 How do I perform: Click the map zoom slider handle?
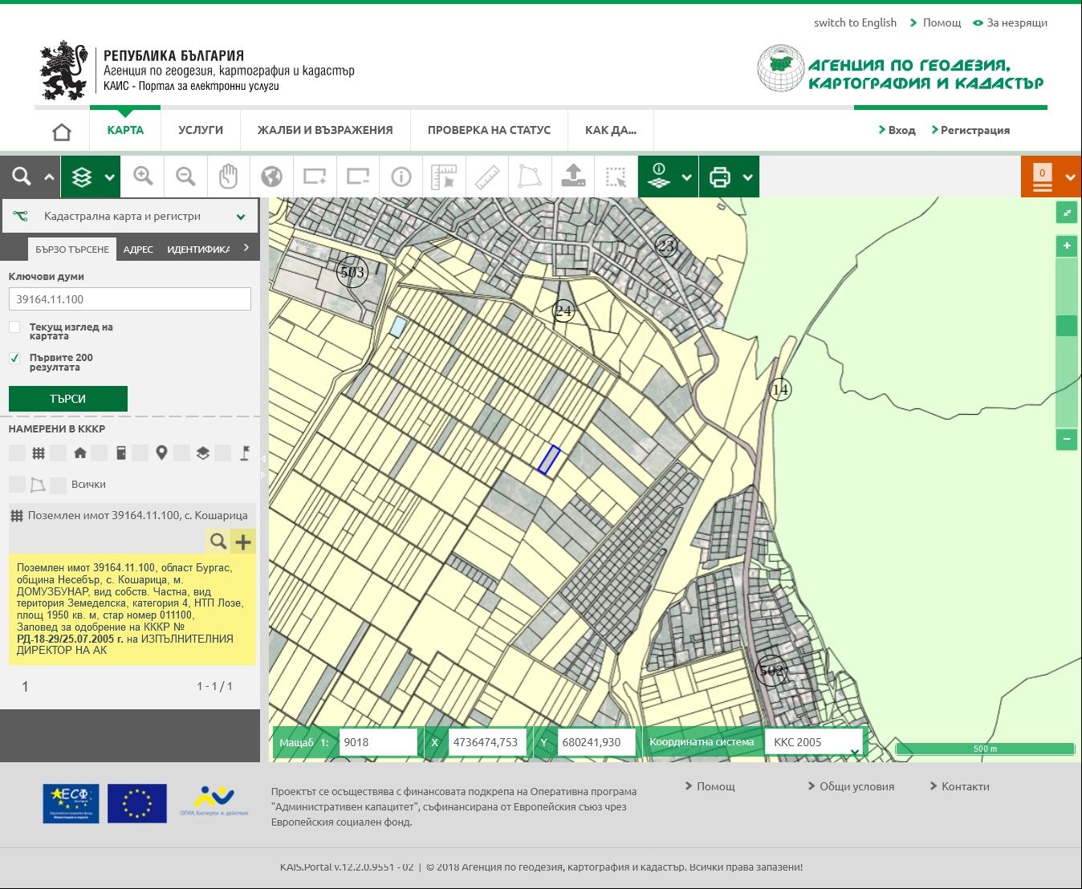(x=1067, y=326)
